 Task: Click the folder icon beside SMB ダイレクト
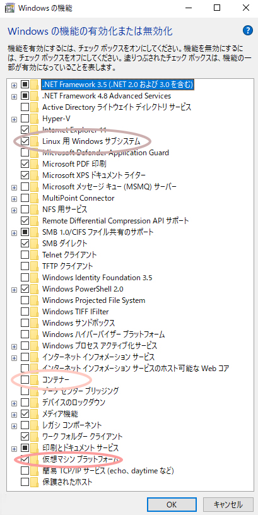click(x=35, y=244)
